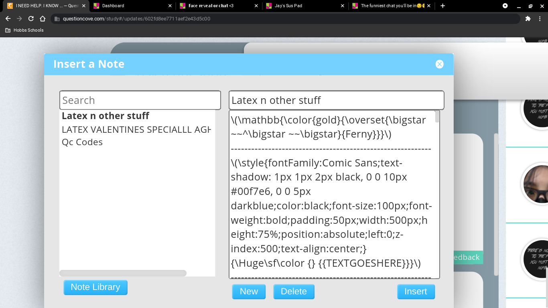
Task: Go to browser home icon
Action: [x=43, y=18]
